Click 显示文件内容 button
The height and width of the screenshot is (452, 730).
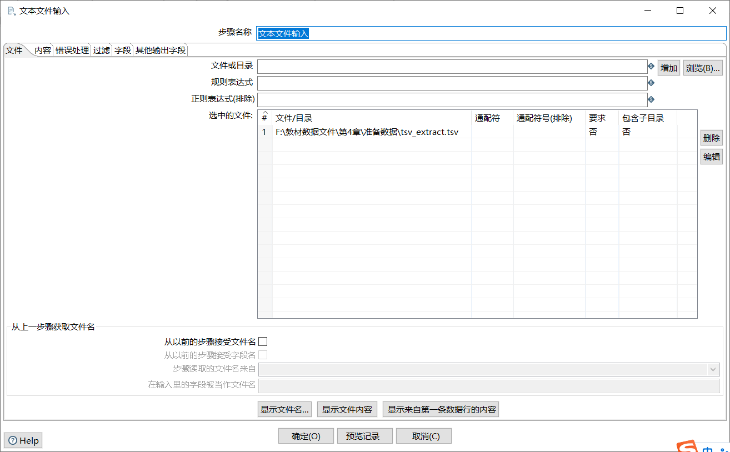347,409
